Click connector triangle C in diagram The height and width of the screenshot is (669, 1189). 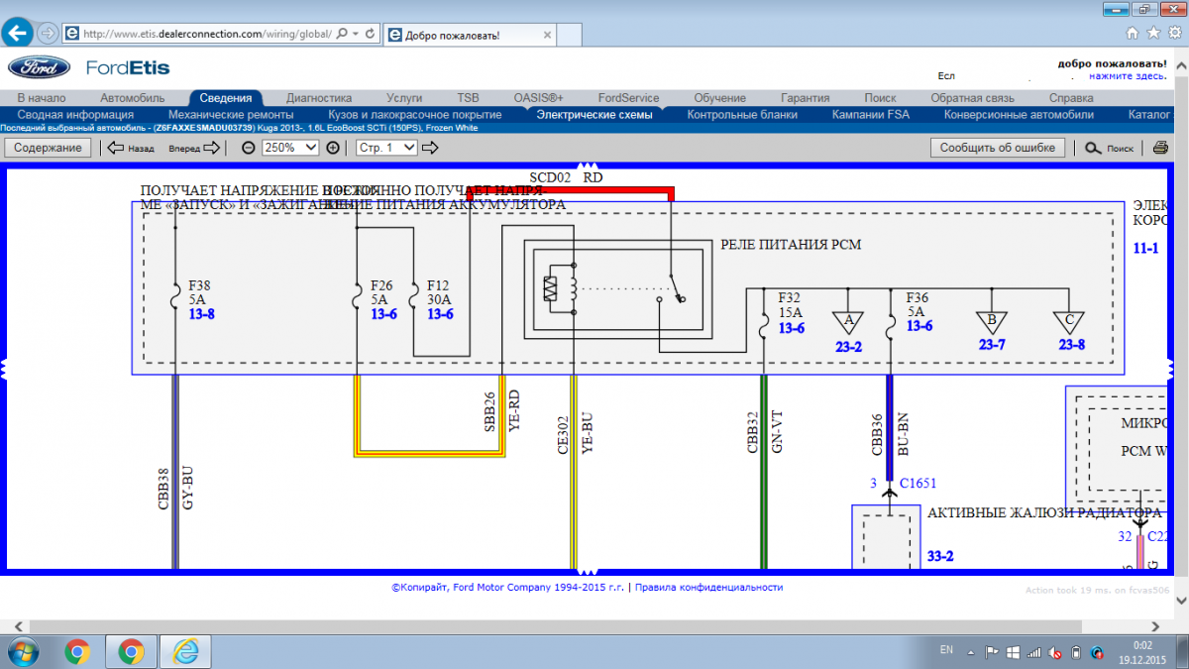point(1071,324)
